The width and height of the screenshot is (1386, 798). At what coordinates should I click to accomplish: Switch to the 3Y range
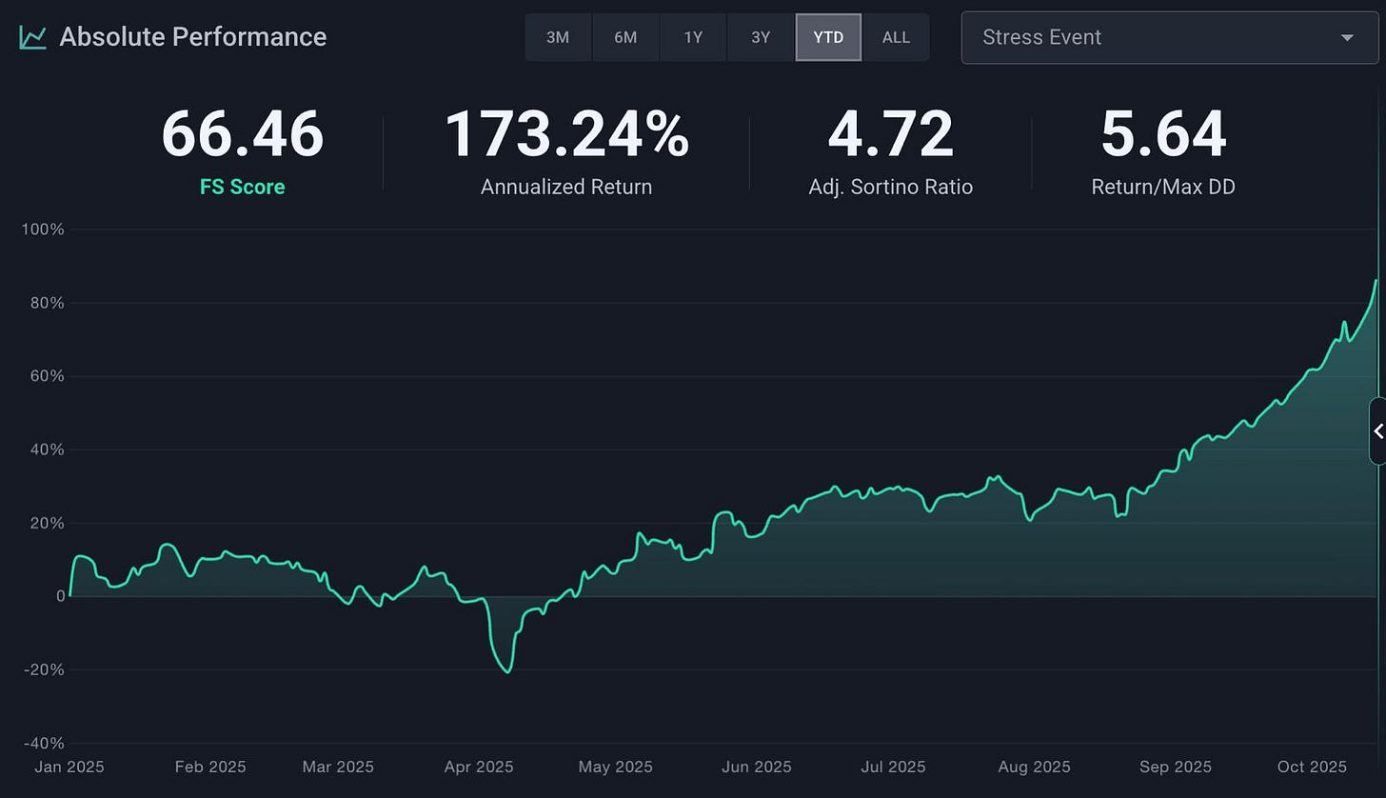click(x=761, y=38)
